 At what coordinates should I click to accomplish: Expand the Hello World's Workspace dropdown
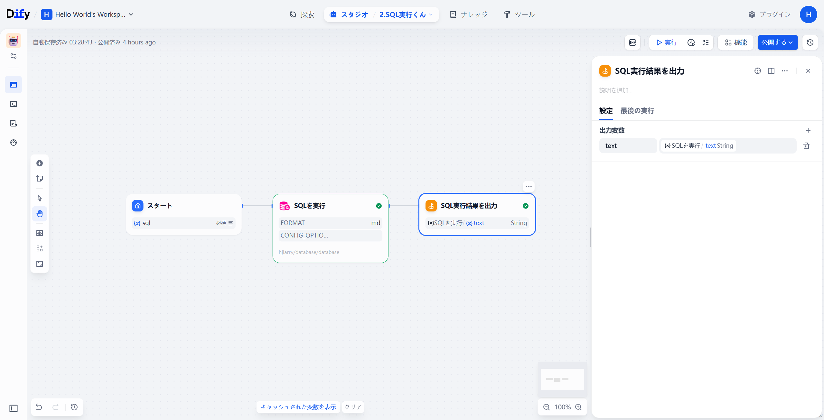pos(131,14)
